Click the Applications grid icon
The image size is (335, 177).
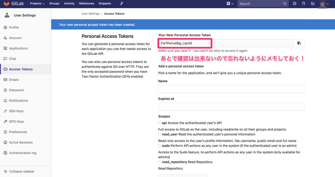[5, 48]
